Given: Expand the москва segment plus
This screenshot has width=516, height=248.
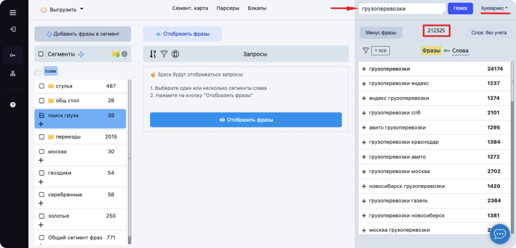Looking at the screenshot, I should 41,161.
